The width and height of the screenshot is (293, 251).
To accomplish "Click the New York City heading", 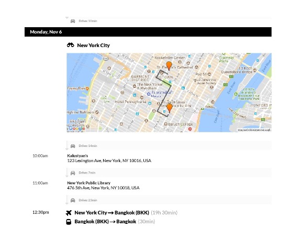I will (94, 45).
